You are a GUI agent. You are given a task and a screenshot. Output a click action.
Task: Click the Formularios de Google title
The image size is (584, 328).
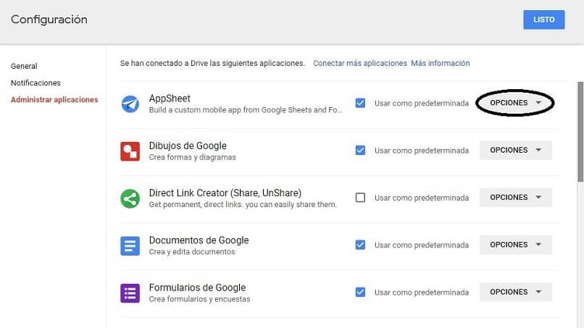click(x=197, y=287)
